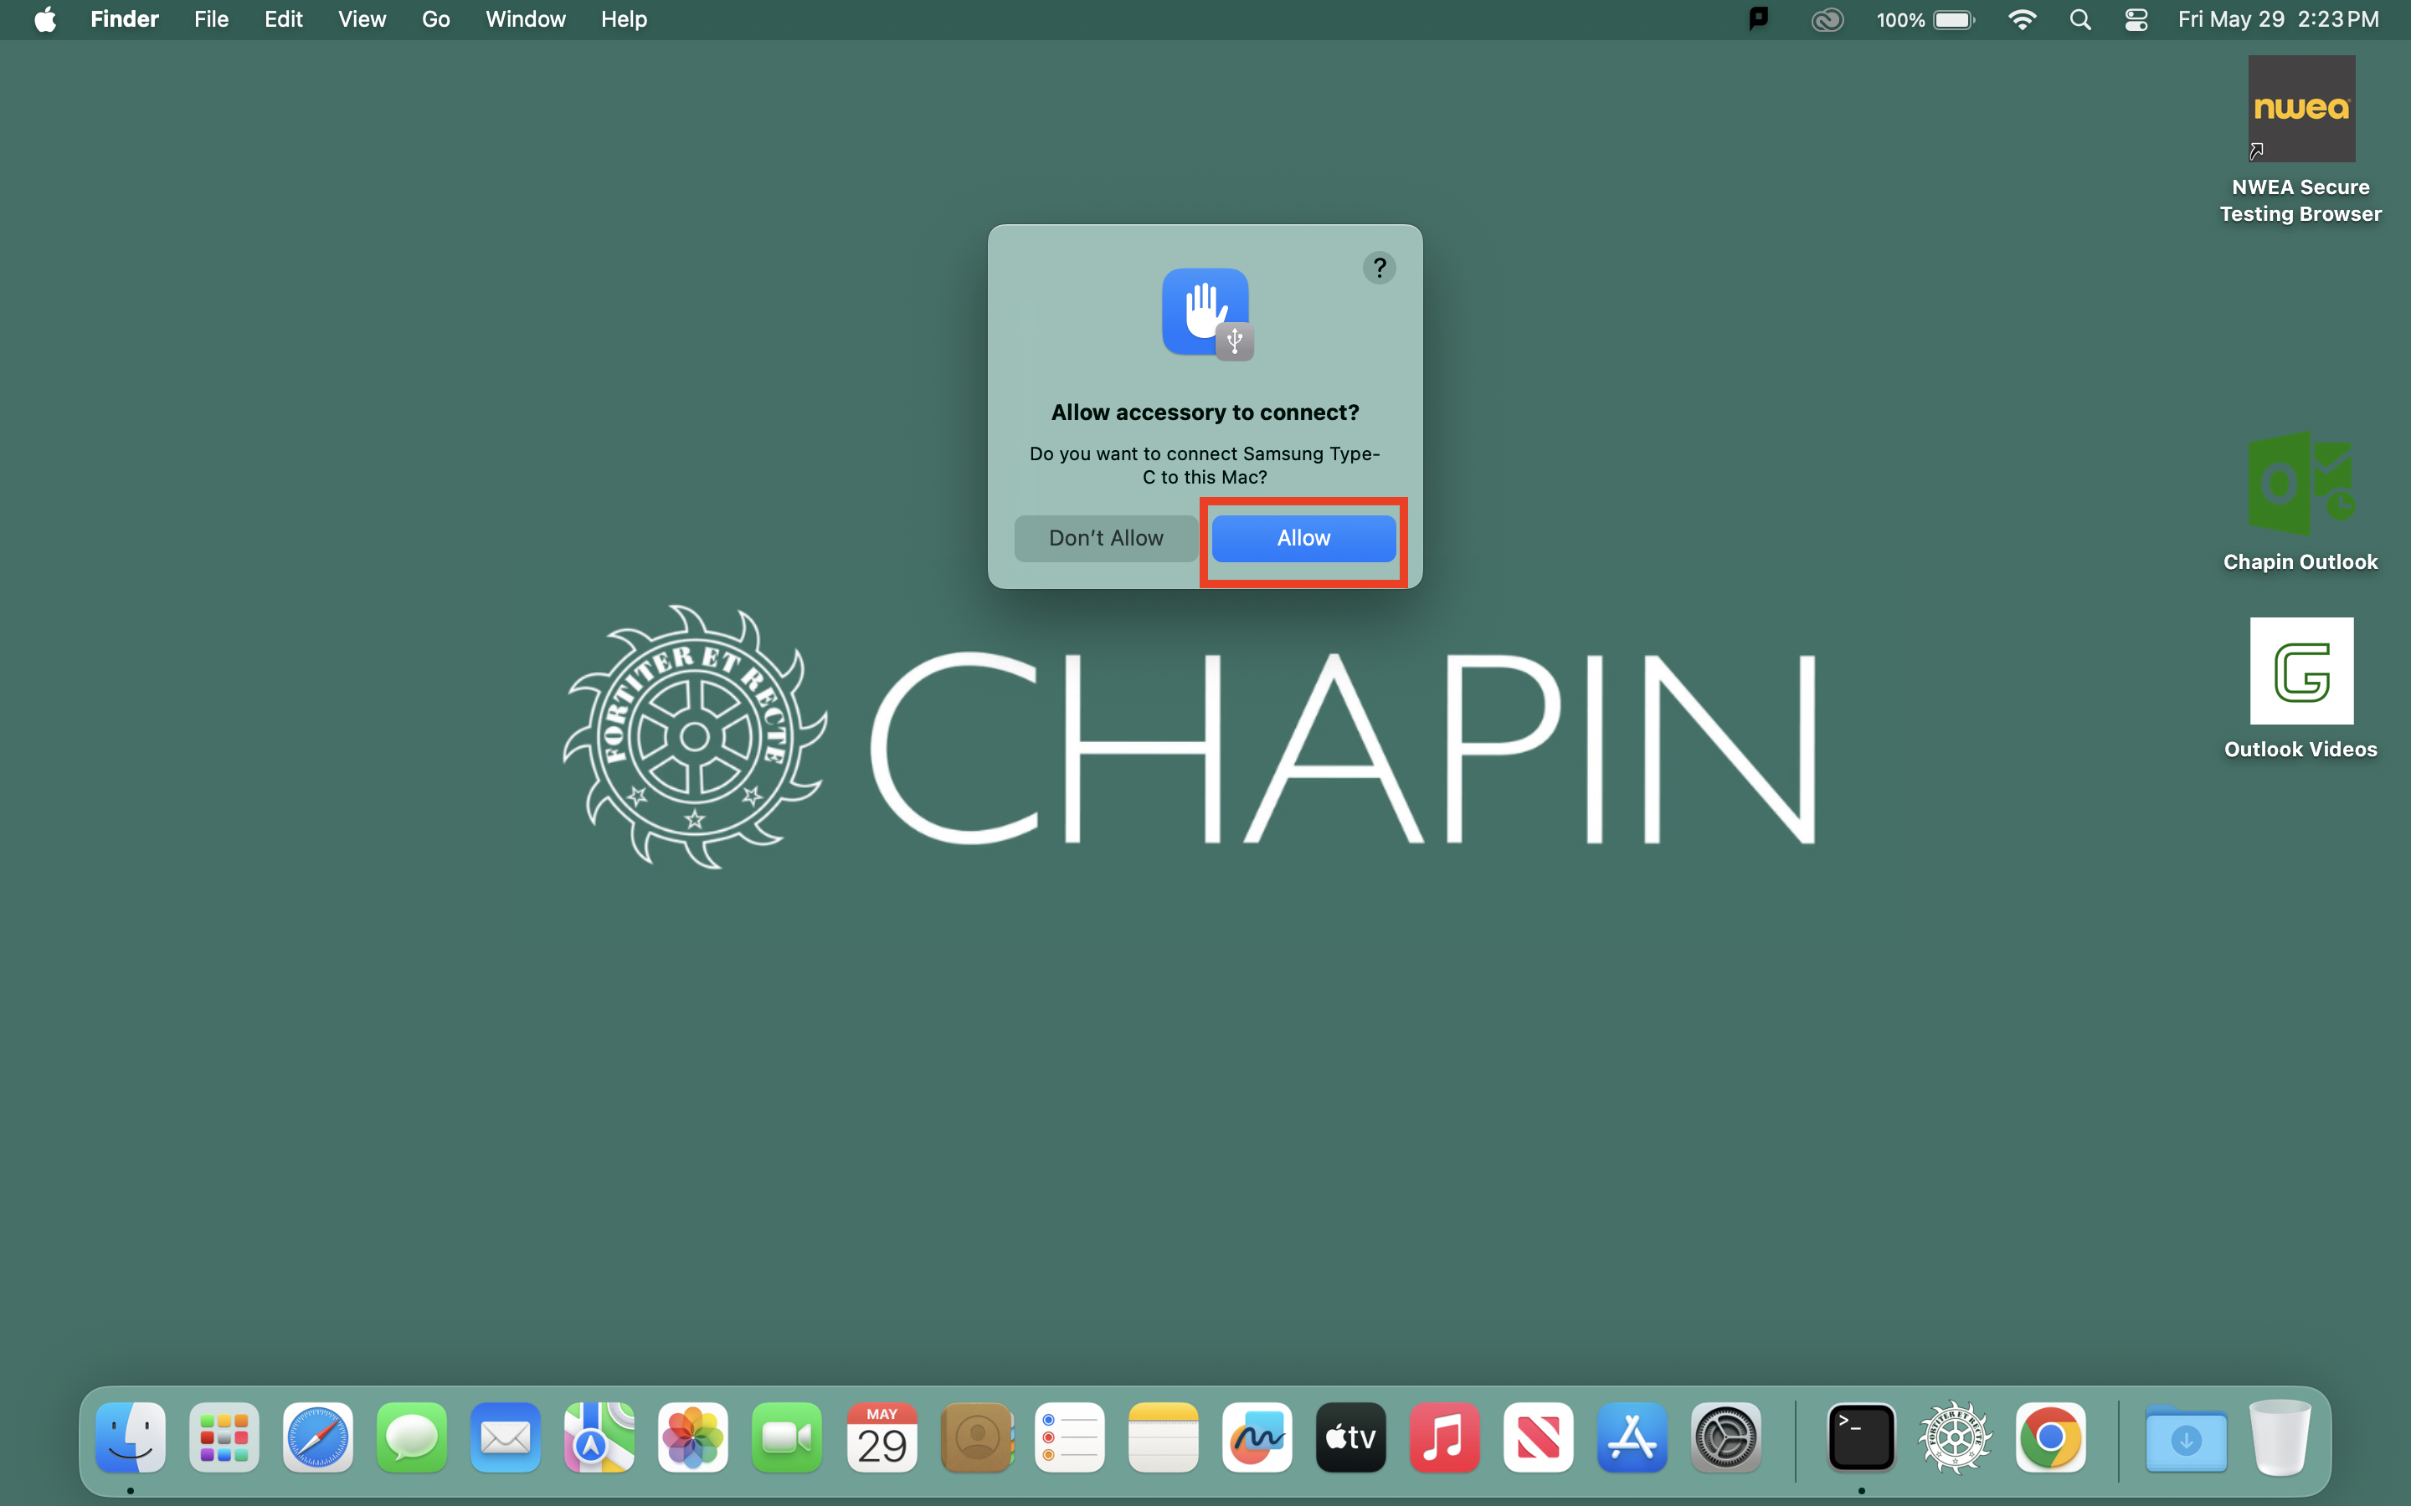
Task: Open Reminders from the Dock
Action: pos(1070,1437)
